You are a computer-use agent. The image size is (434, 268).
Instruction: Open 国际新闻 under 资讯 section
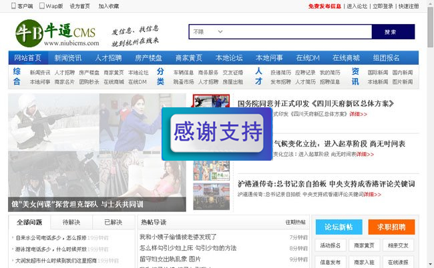[378, 73]
